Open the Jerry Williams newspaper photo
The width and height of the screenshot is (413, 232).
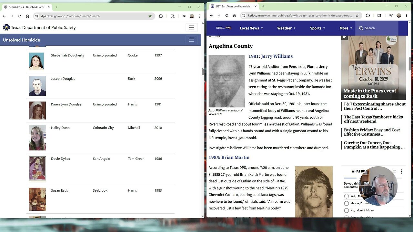(227, 82)
